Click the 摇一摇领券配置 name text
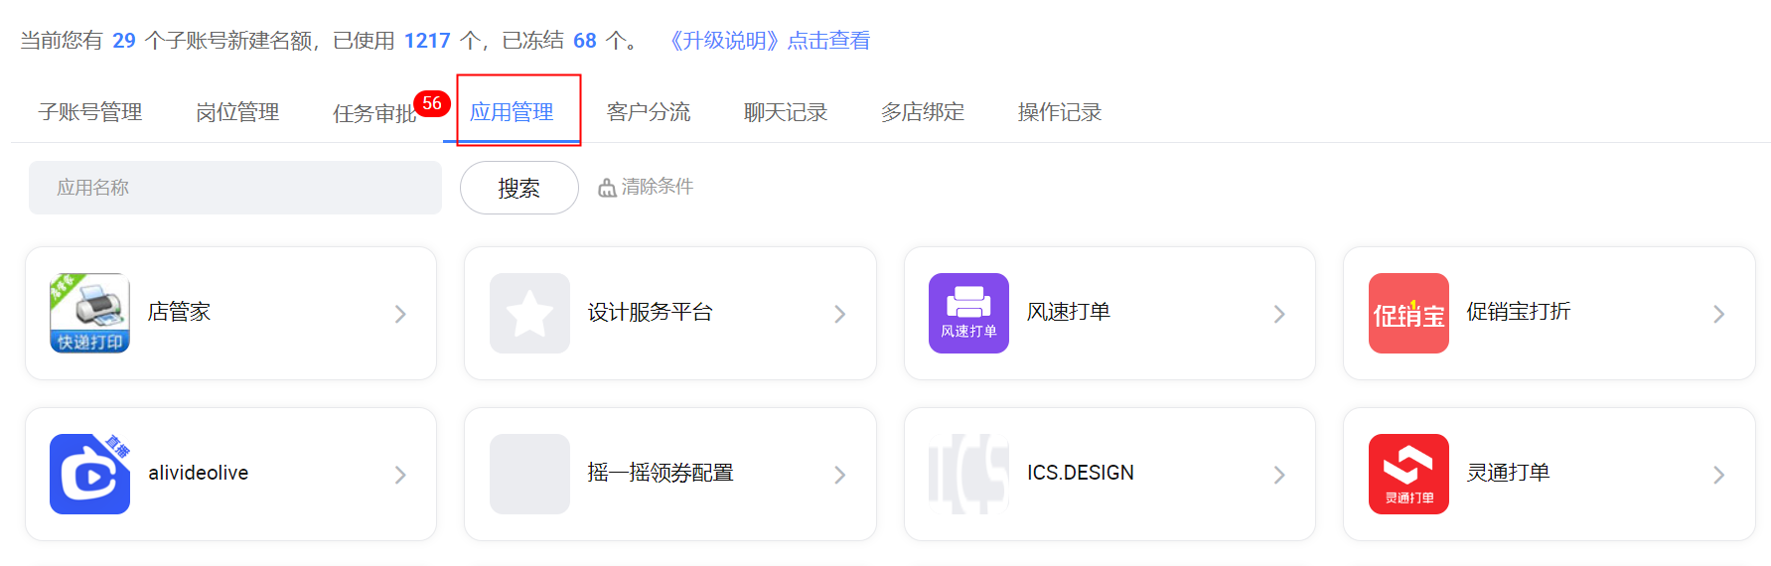Image resolution: width=1771 pixels, height=566 pixels. [661, 473]
